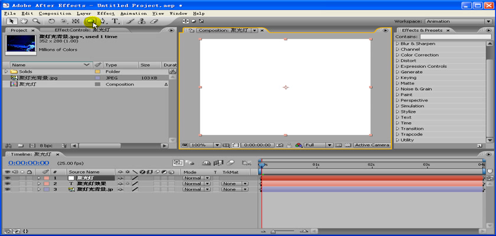The width and height of the screenshot is (496, 236).
Task: Click the grid and guide options icon
Action: pos(226,145)
